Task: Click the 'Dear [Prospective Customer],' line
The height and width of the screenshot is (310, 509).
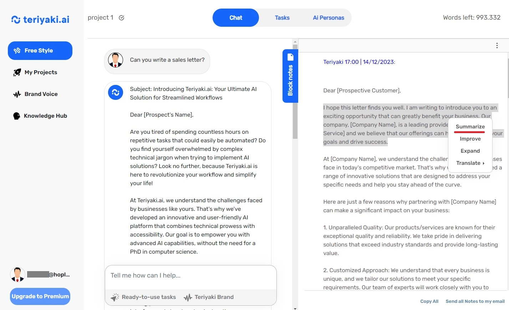Action: pos(362,91)
